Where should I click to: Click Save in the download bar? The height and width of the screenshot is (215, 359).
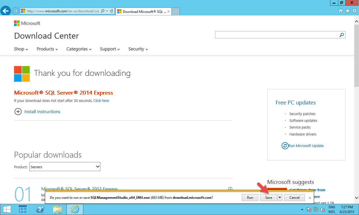tap(269, 197)
